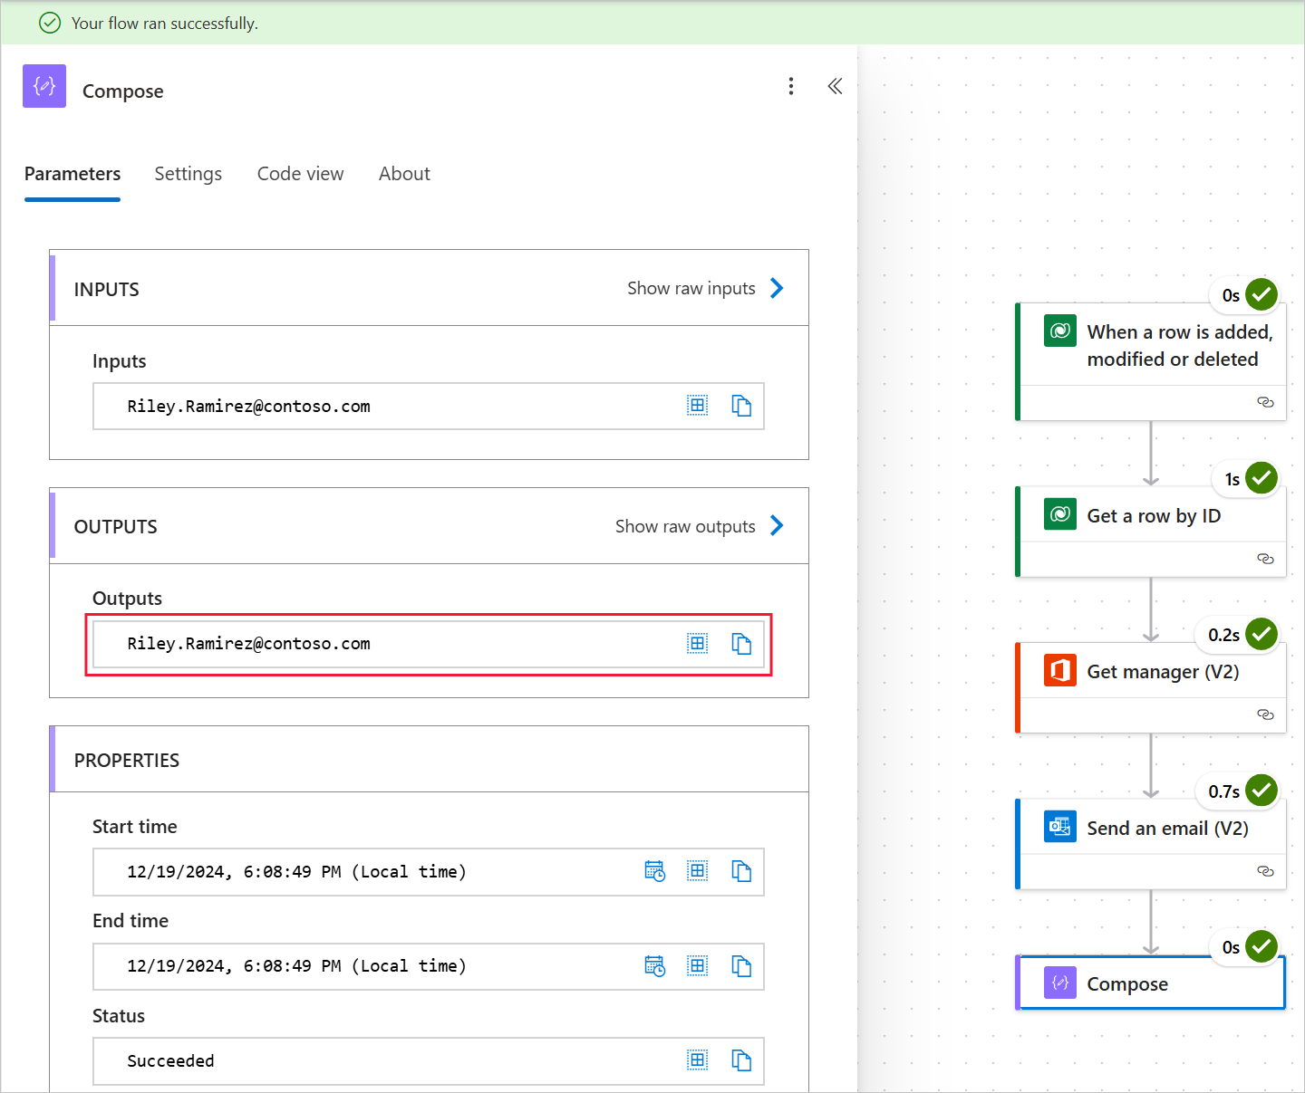Click the 0.7s duration badge

click(1223, 791)
